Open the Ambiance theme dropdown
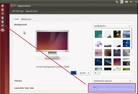This screenshot has height=94, width=138. tap(112, 81)
